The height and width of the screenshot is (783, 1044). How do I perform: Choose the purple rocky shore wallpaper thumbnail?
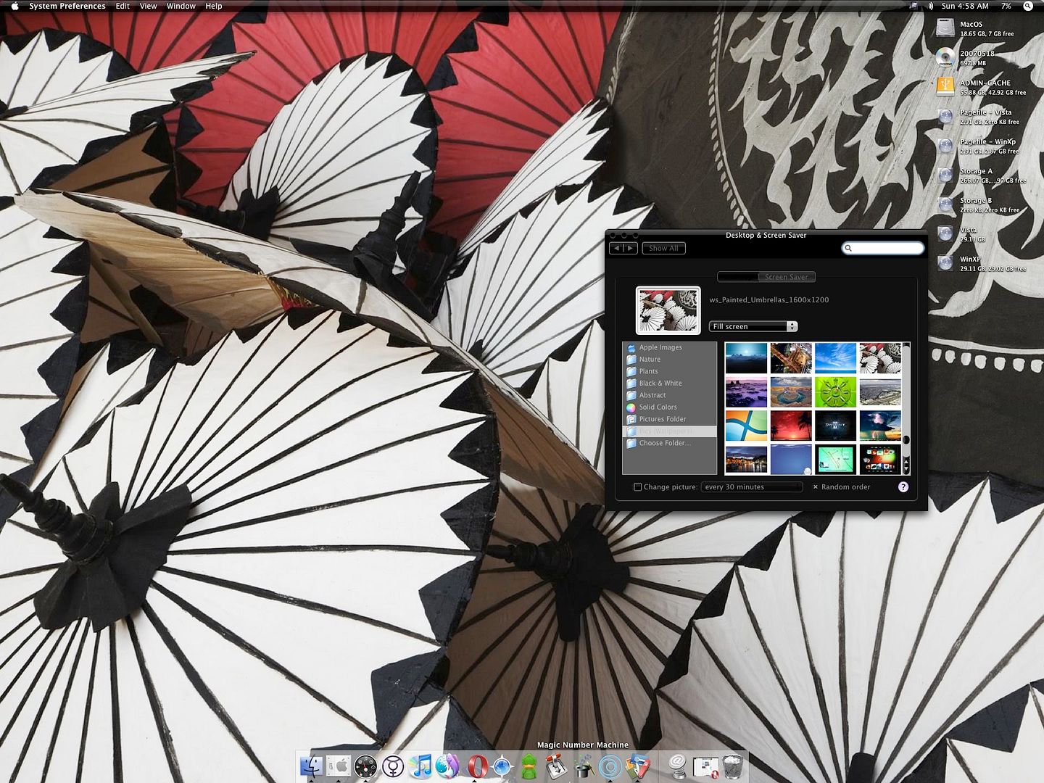point(746,392)
